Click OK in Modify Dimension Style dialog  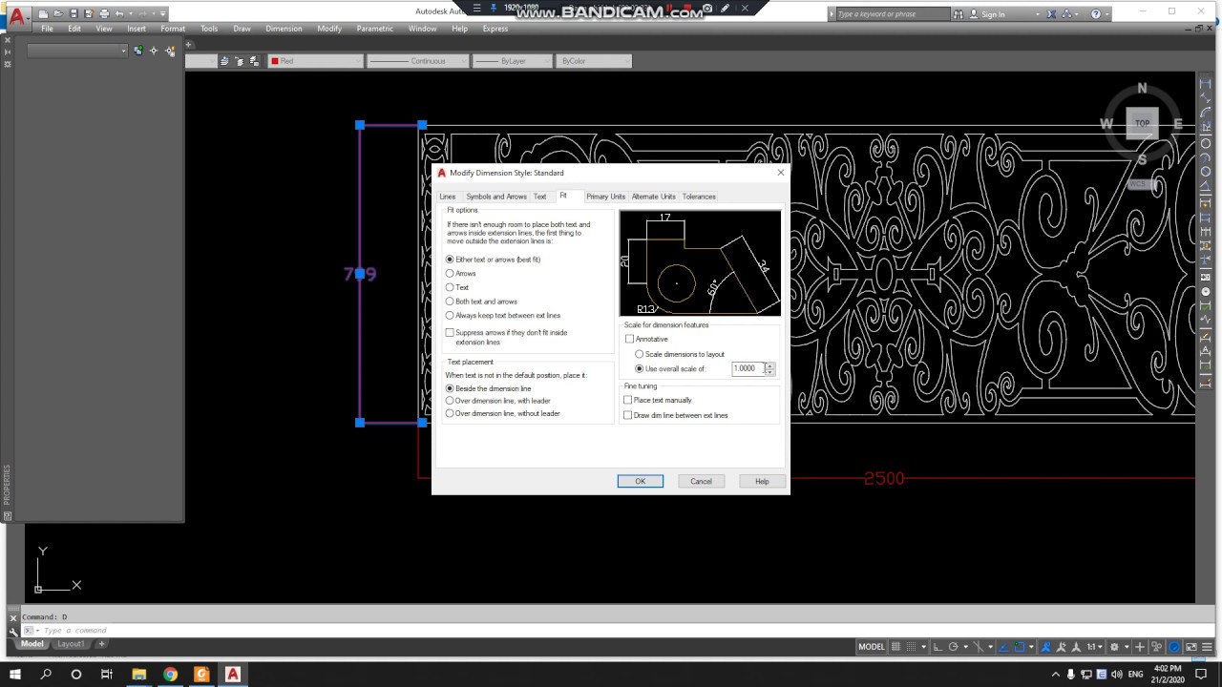(641, 481)
